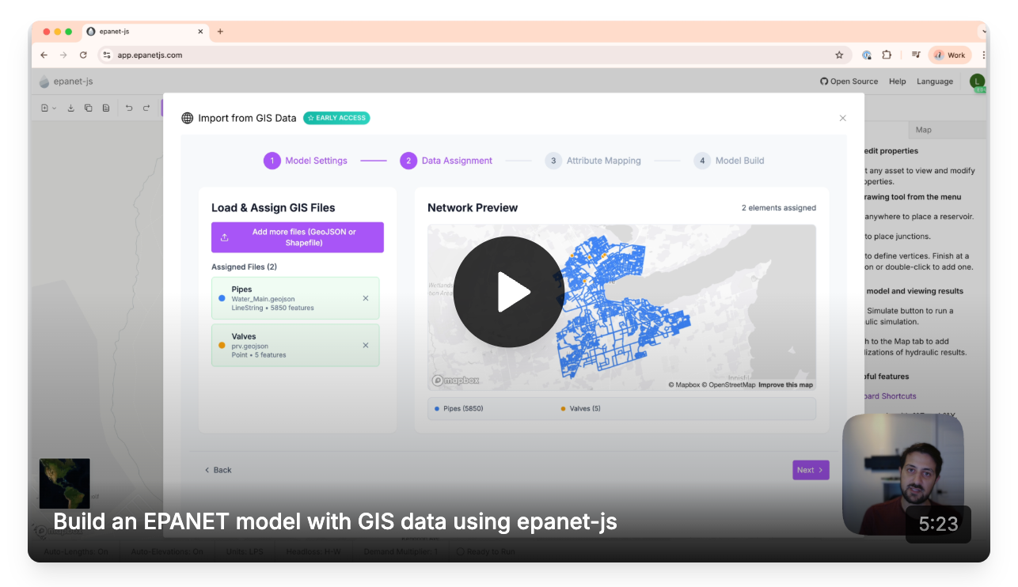This screenshot has height=587, width=1018.
Task: Click the download/open file toolbar icon
Action: pyautogui.click(x=70, y=108)
